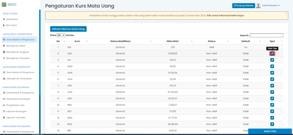This screenshot has height=135, width=293.
Task: Click the edit pencil icon for AED row
Action: tap(272, 54)
